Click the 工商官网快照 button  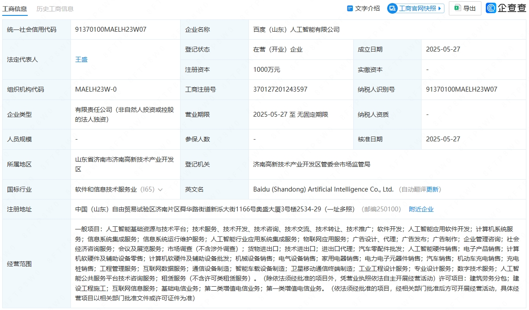(x=416, y=8)
